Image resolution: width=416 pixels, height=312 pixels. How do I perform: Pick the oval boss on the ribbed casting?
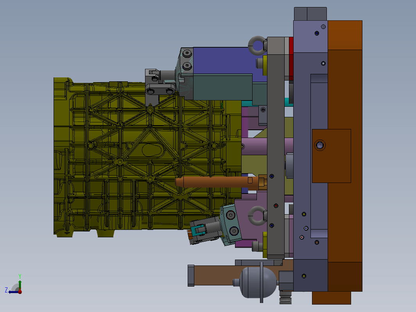[153, 150]
